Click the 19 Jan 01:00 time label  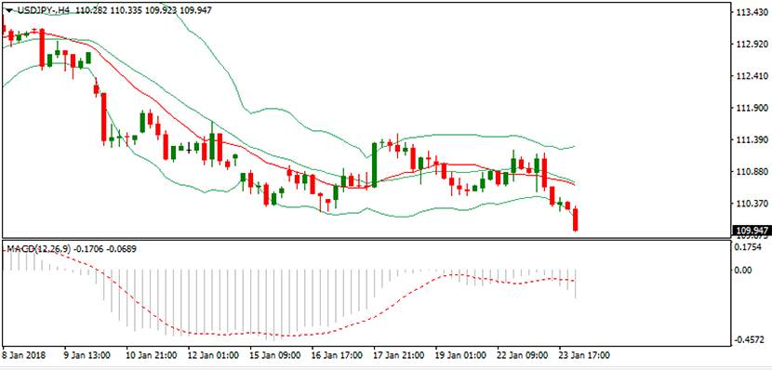click(x=460, y=355)
